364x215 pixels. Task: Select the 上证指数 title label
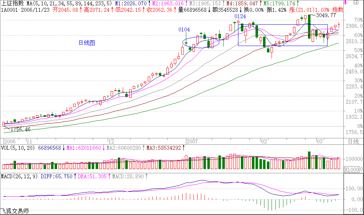[13, 3]
